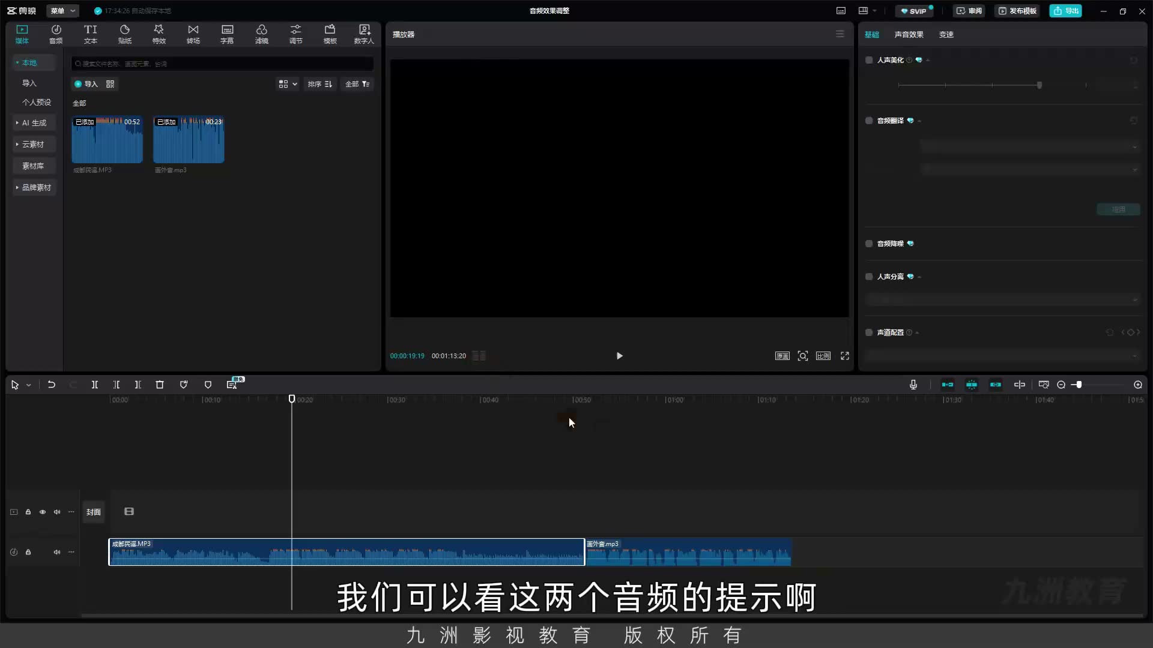
Task: Open the 模板 (Templates) tab
Action: (x=330, y=34)
